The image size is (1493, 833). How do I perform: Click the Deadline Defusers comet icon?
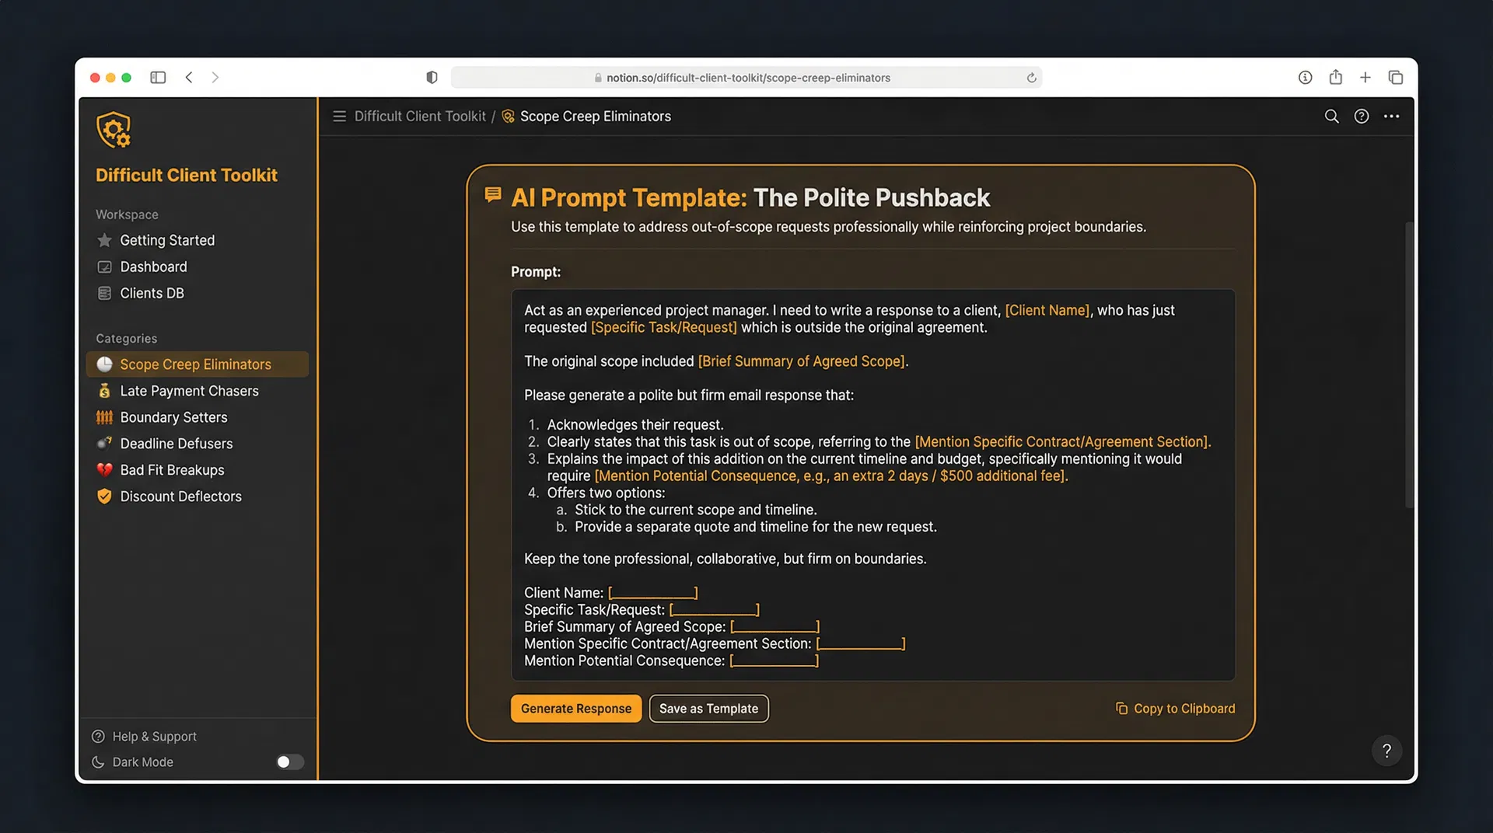104,444
